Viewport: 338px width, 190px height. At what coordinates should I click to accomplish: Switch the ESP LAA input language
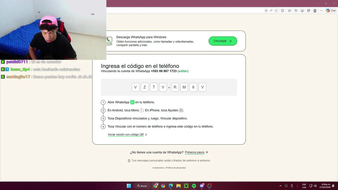304,186
